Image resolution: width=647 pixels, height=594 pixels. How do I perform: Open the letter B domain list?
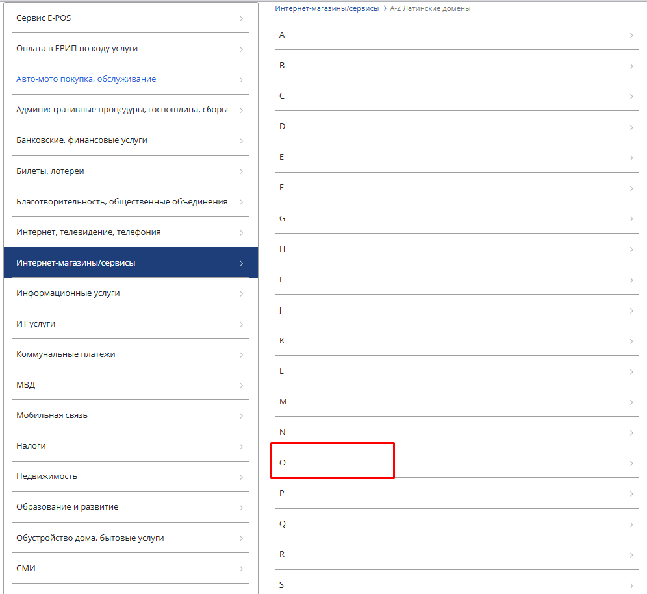(457, 66)
